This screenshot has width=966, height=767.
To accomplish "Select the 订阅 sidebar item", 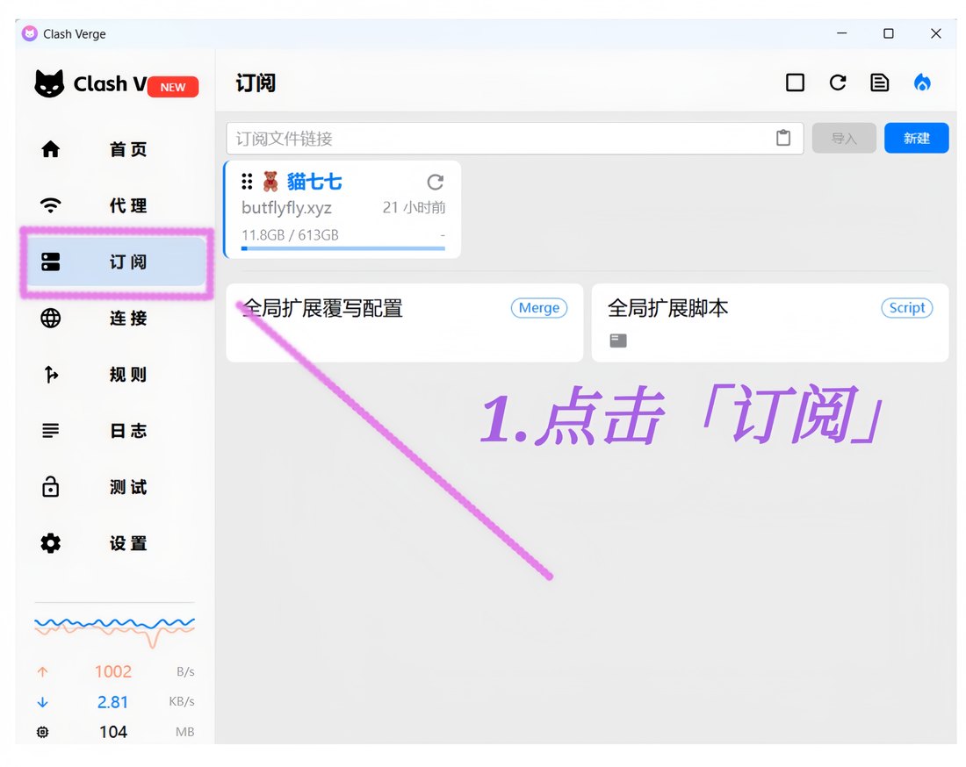I will pos(117,262).
